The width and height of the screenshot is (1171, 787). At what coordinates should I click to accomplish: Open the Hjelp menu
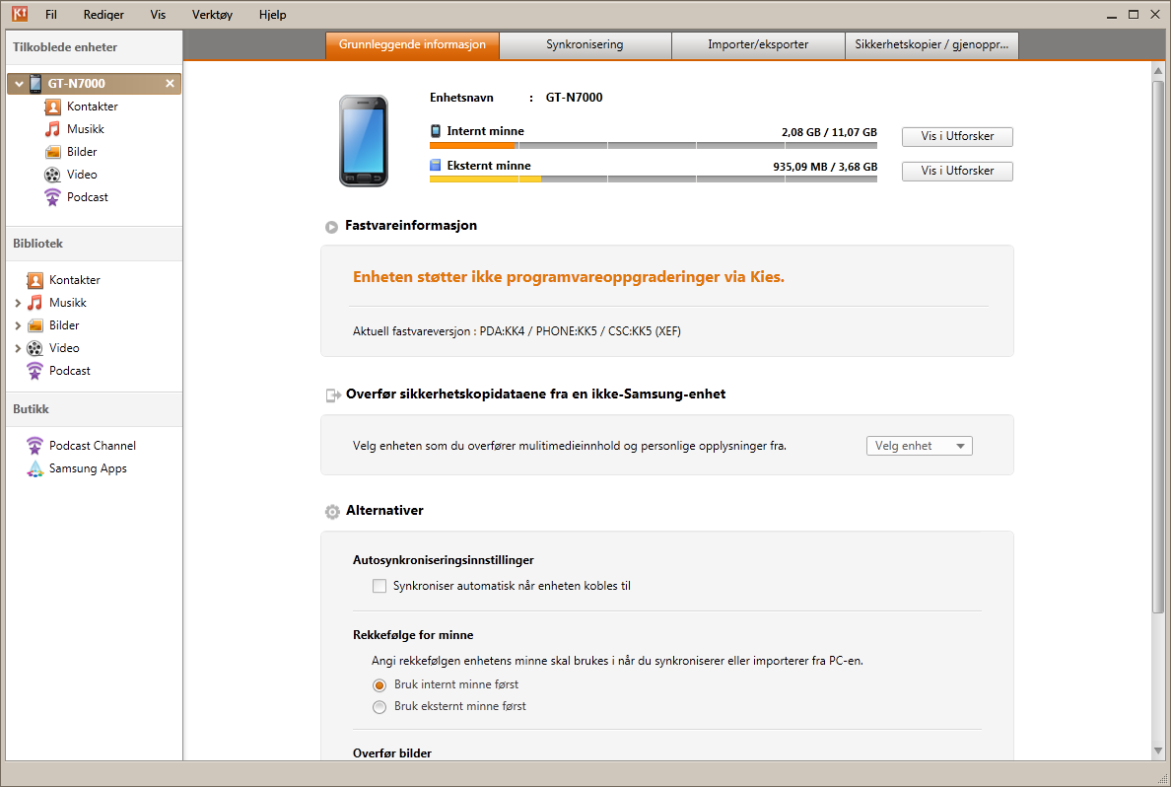(273, 14)
